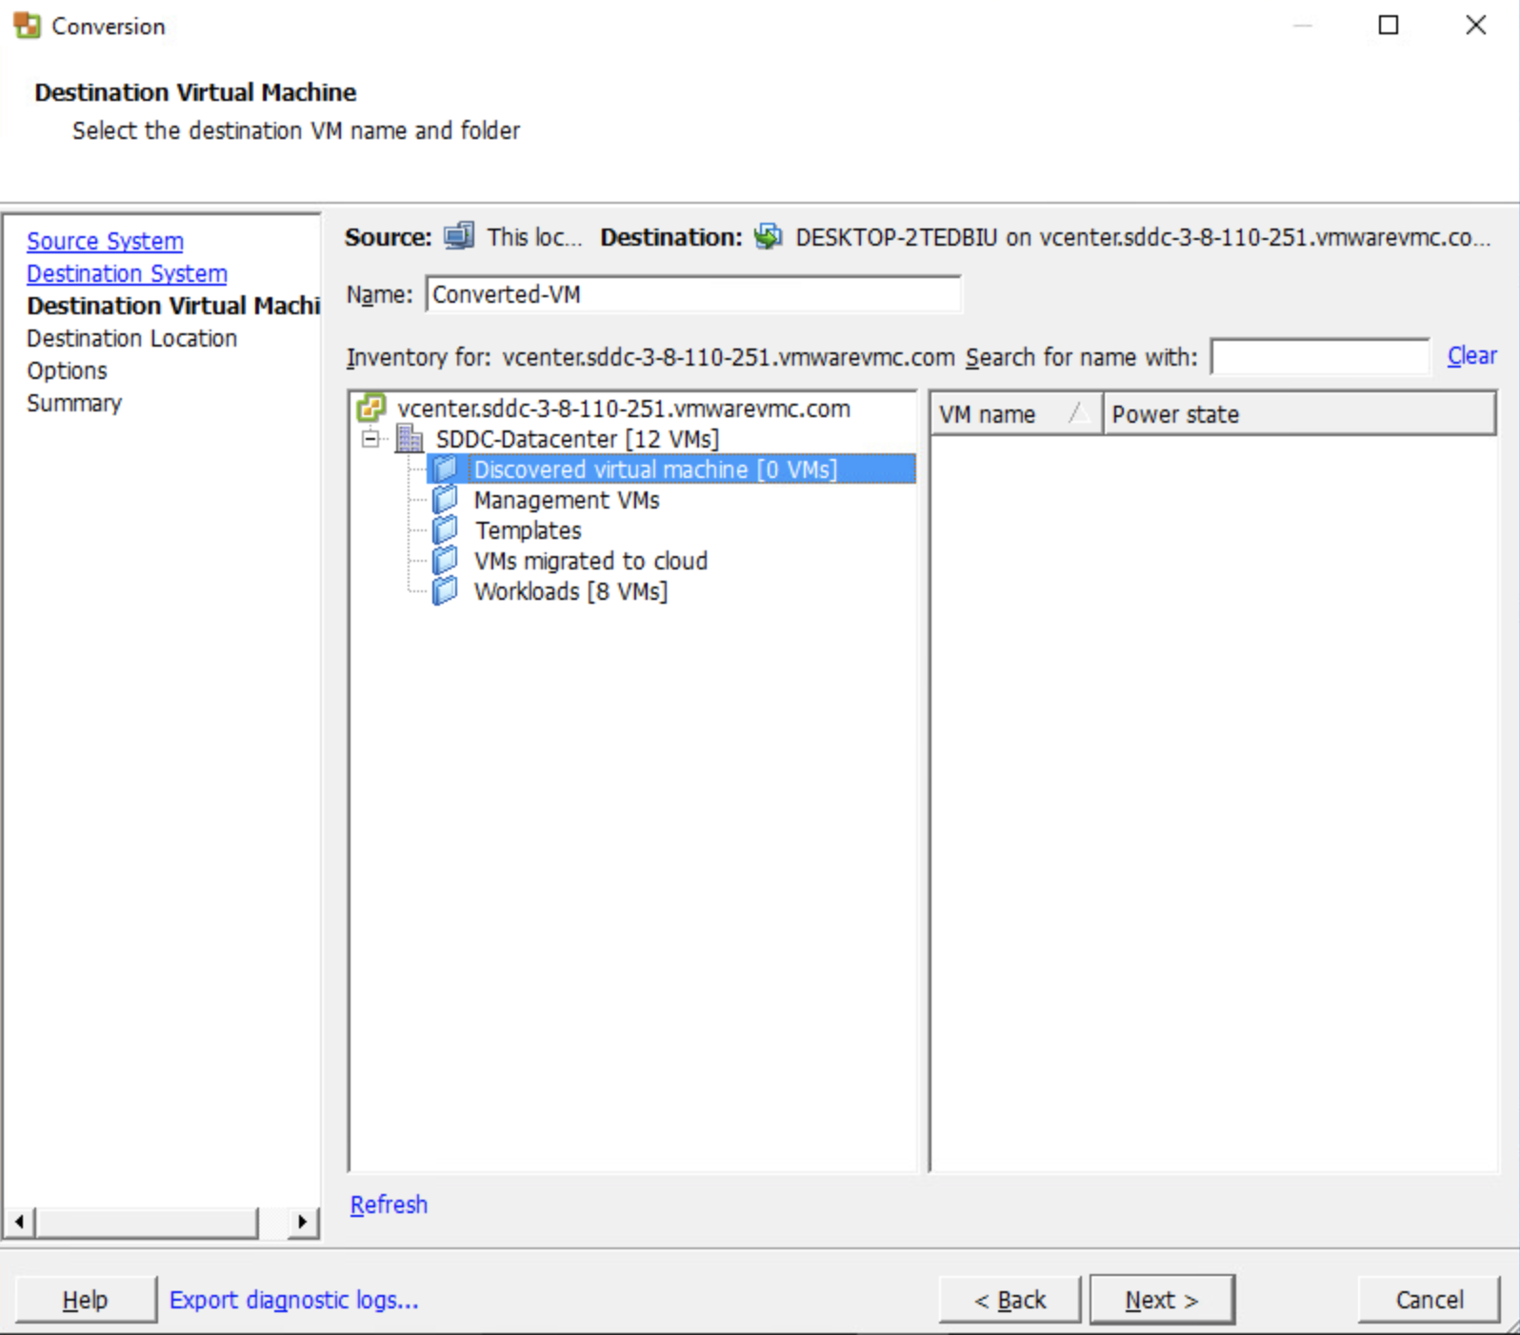Go back with the Back button
Image resolution: width=1520 pixels, height=1335 pixels.
[1010, 1300]
